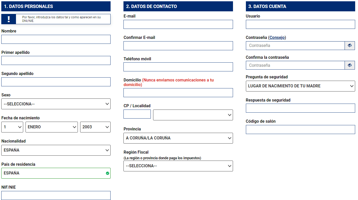Click the exclamation alert icon in Datos Personales

(x=9, y=19)
